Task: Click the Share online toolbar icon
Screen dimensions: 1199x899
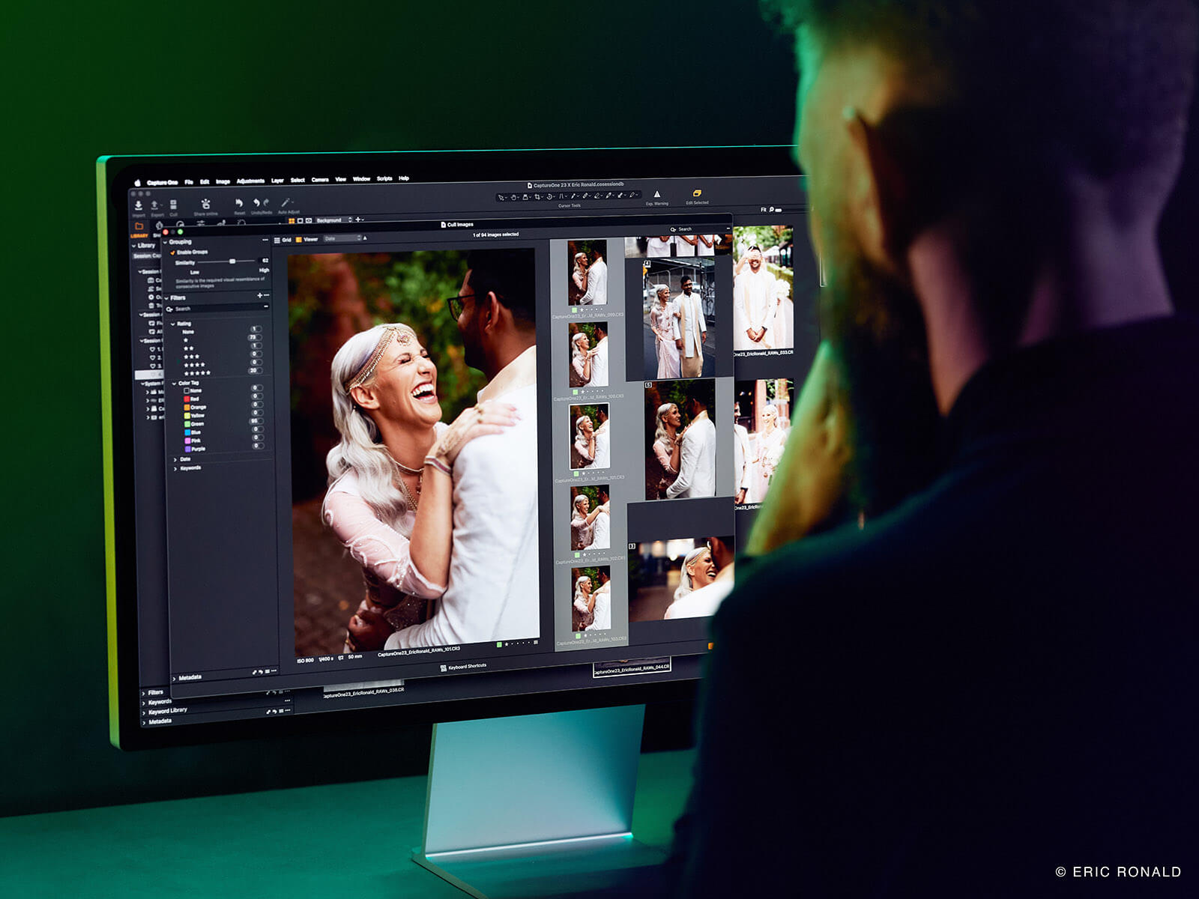Action: pyautogui.click(x=205, y=204)
